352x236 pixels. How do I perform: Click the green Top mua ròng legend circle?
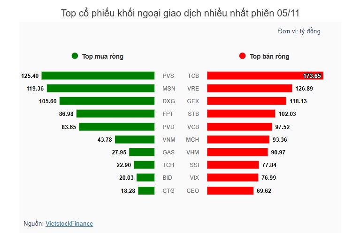pos(75,56)
